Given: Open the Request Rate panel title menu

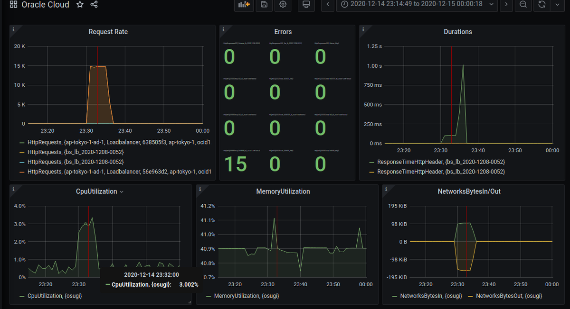Looking at the screenshot, I should tap(108, 32).
